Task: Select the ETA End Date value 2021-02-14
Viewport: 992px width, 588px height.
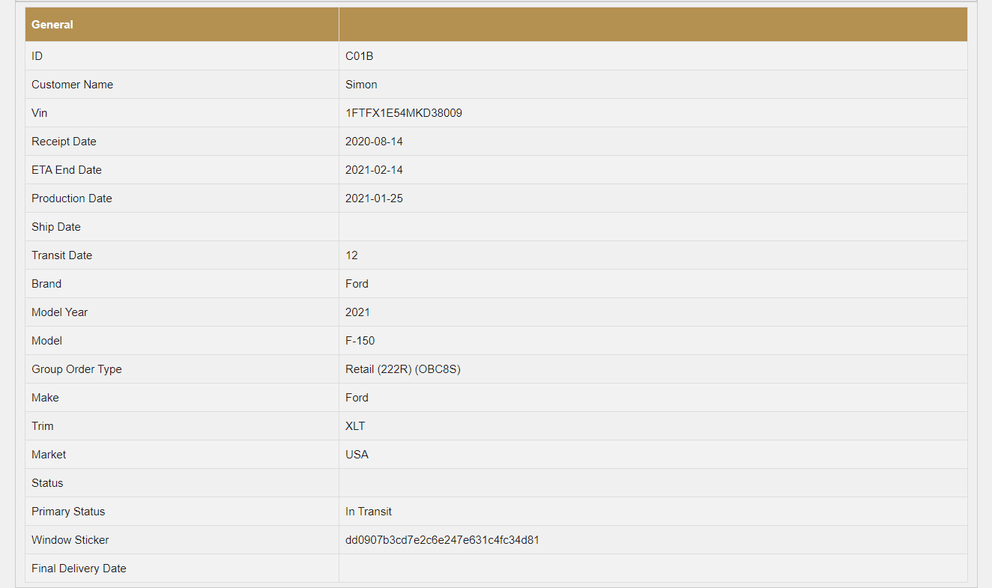Action: click(x=374, y=170)
